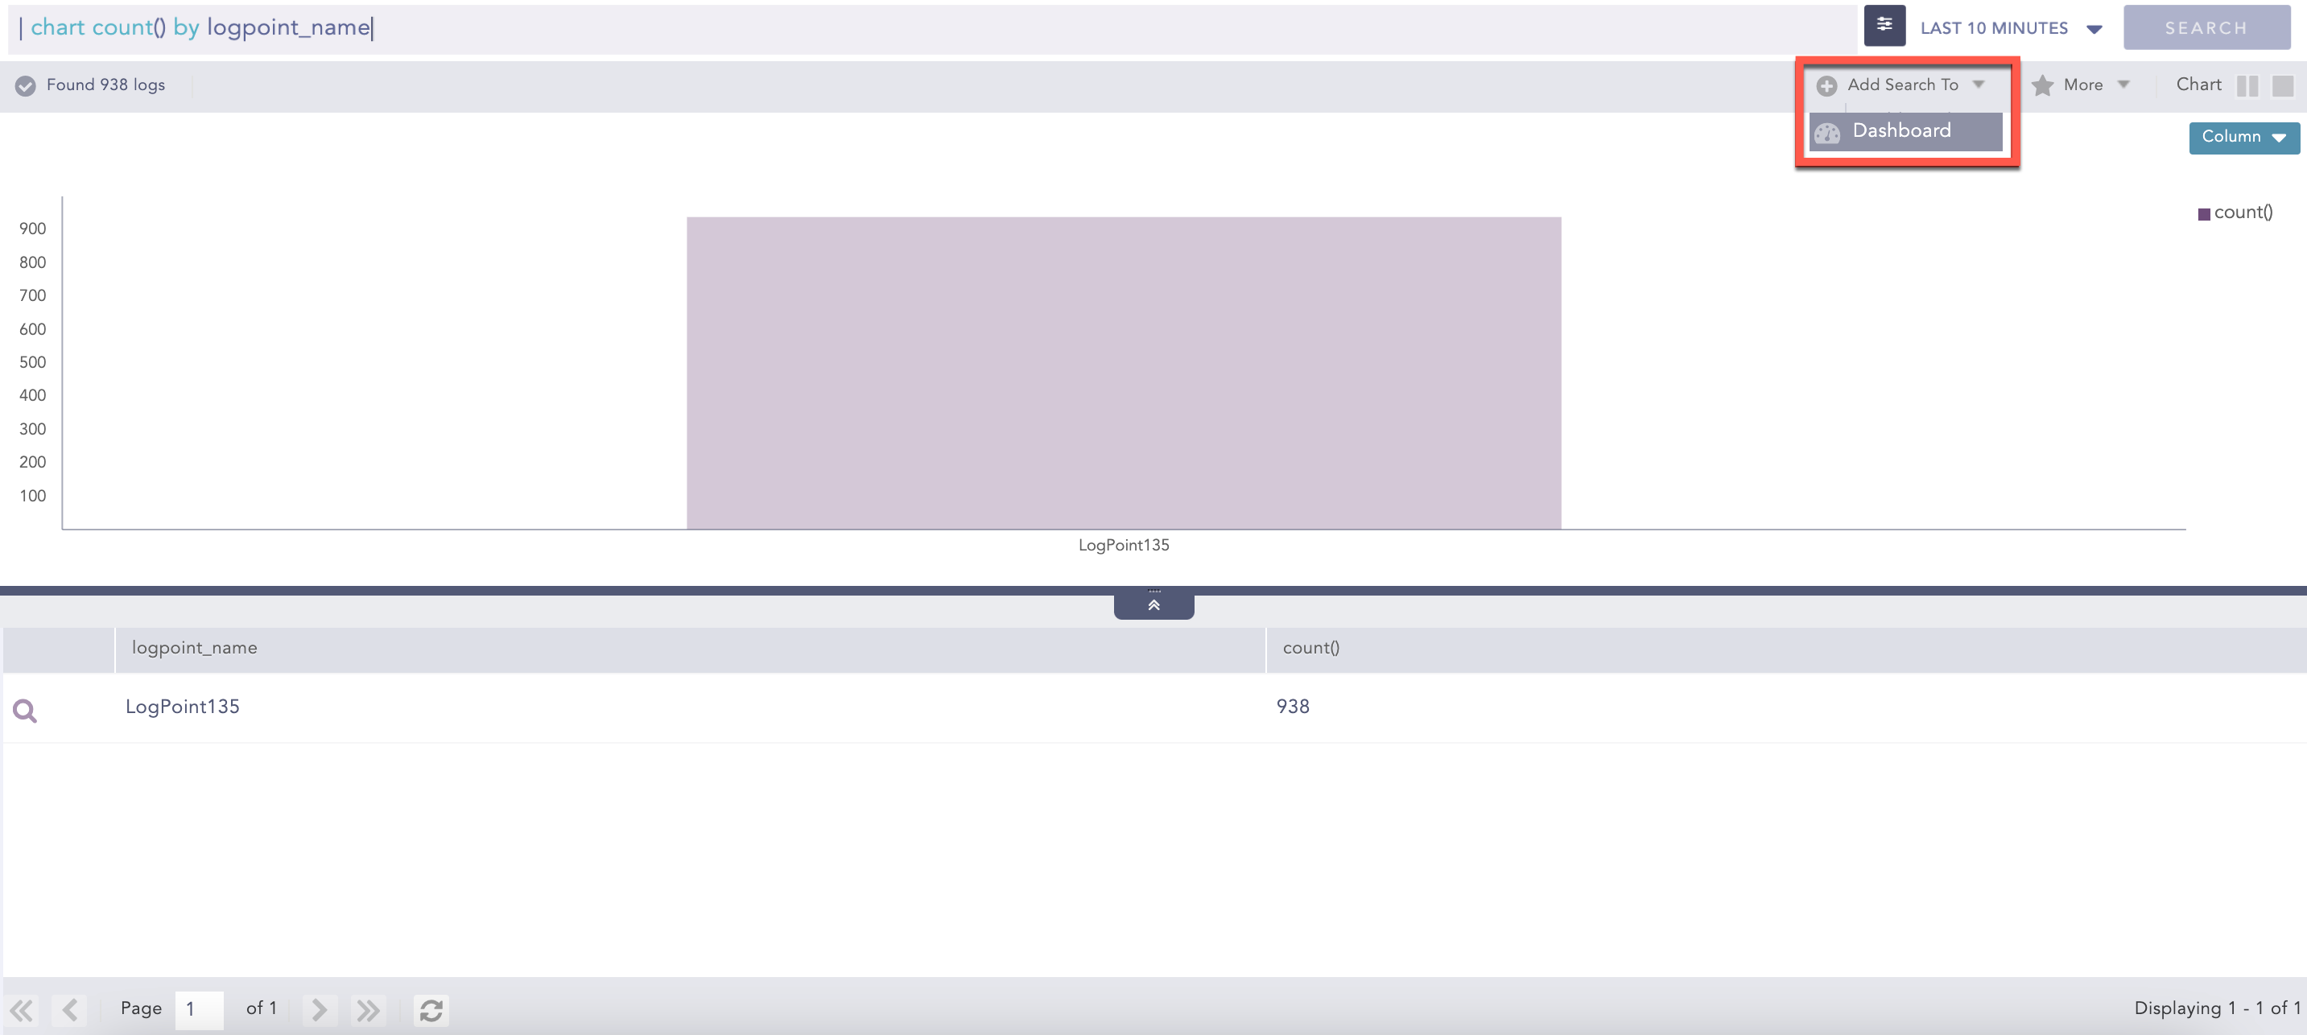
Task: Click the refresh icon in pagination bar
Action: 431,1010
